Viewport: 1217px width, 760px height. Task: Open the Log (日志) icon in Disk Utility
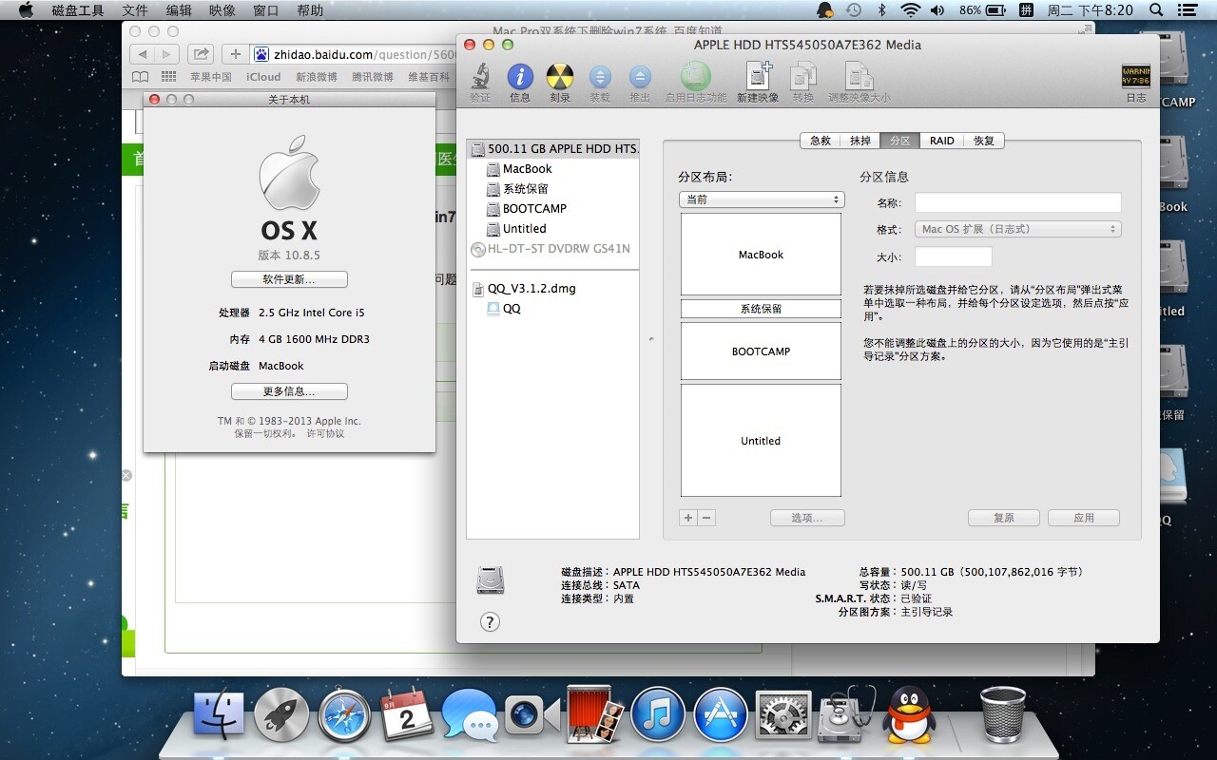[1136, 77]
